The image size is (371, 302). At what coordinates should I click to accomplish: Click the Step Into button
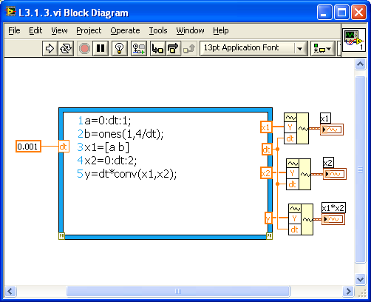pos(157,48)
